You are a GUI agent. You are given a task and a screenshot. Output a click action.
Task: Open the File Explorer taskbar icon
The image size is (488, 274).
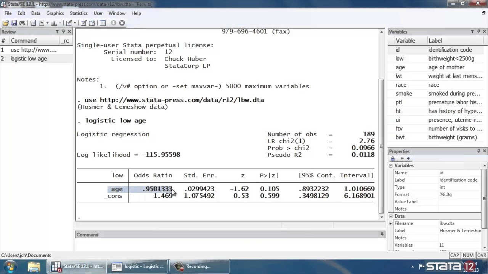click(x=34, y=266)
